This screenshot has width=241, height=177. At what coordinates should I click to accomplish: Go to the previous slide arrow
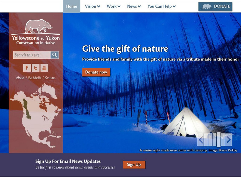point(200,140)
